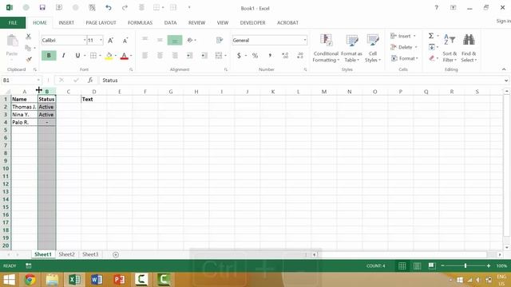Open the Calibri font name dropdown

pyautogui.click(x=85, y=41)
